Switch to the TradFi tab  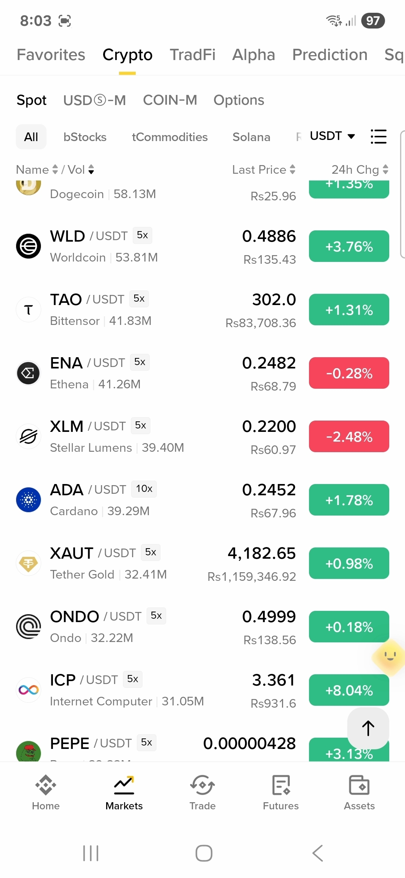coord(193,55)
